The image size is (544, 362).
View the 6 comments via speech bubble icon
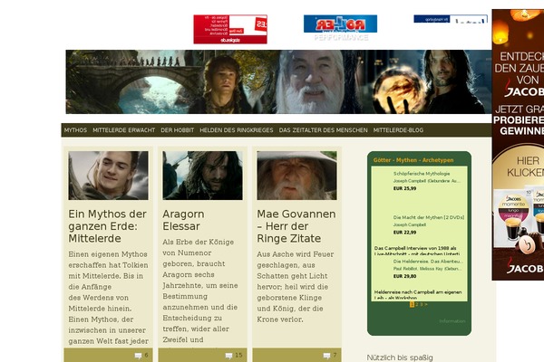(x=138, y=356)
